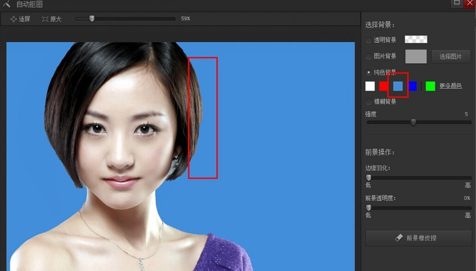The width and height of the screenshot is (476, 271).
Task: Pick the green background color swatch
Action: point(430,86)
